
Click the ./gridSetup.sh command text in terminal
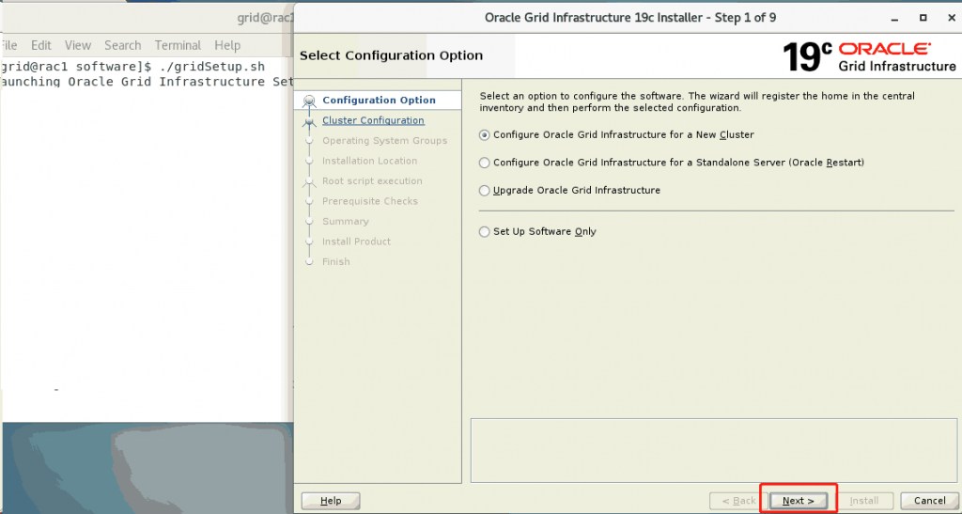point(211,66)
